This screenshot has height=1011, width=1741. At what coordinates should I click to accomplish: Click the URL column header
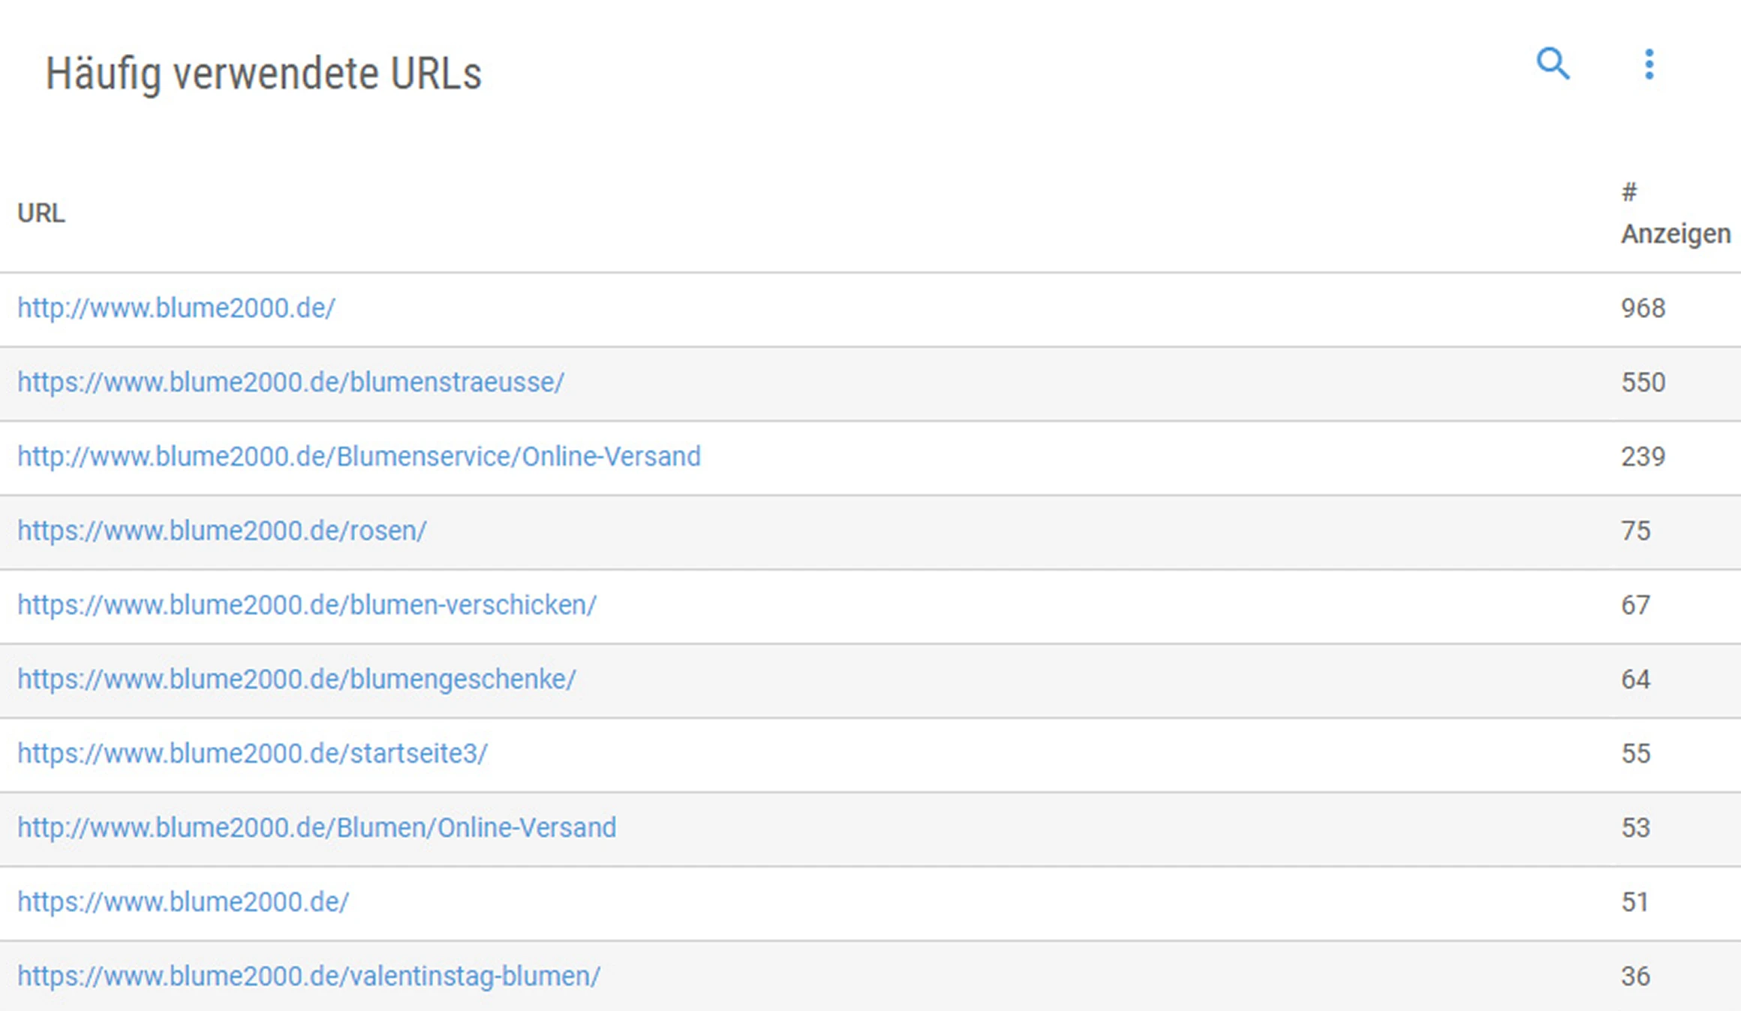41,214
